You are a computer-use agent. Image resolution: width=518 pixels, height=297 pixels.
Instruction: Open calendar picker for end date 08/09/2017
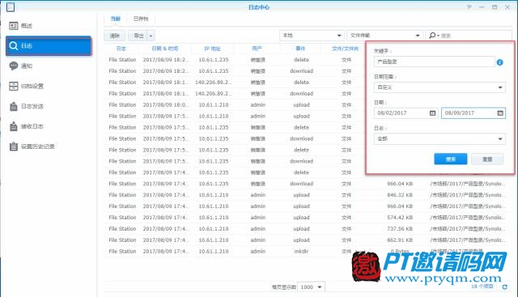[500, 113]
